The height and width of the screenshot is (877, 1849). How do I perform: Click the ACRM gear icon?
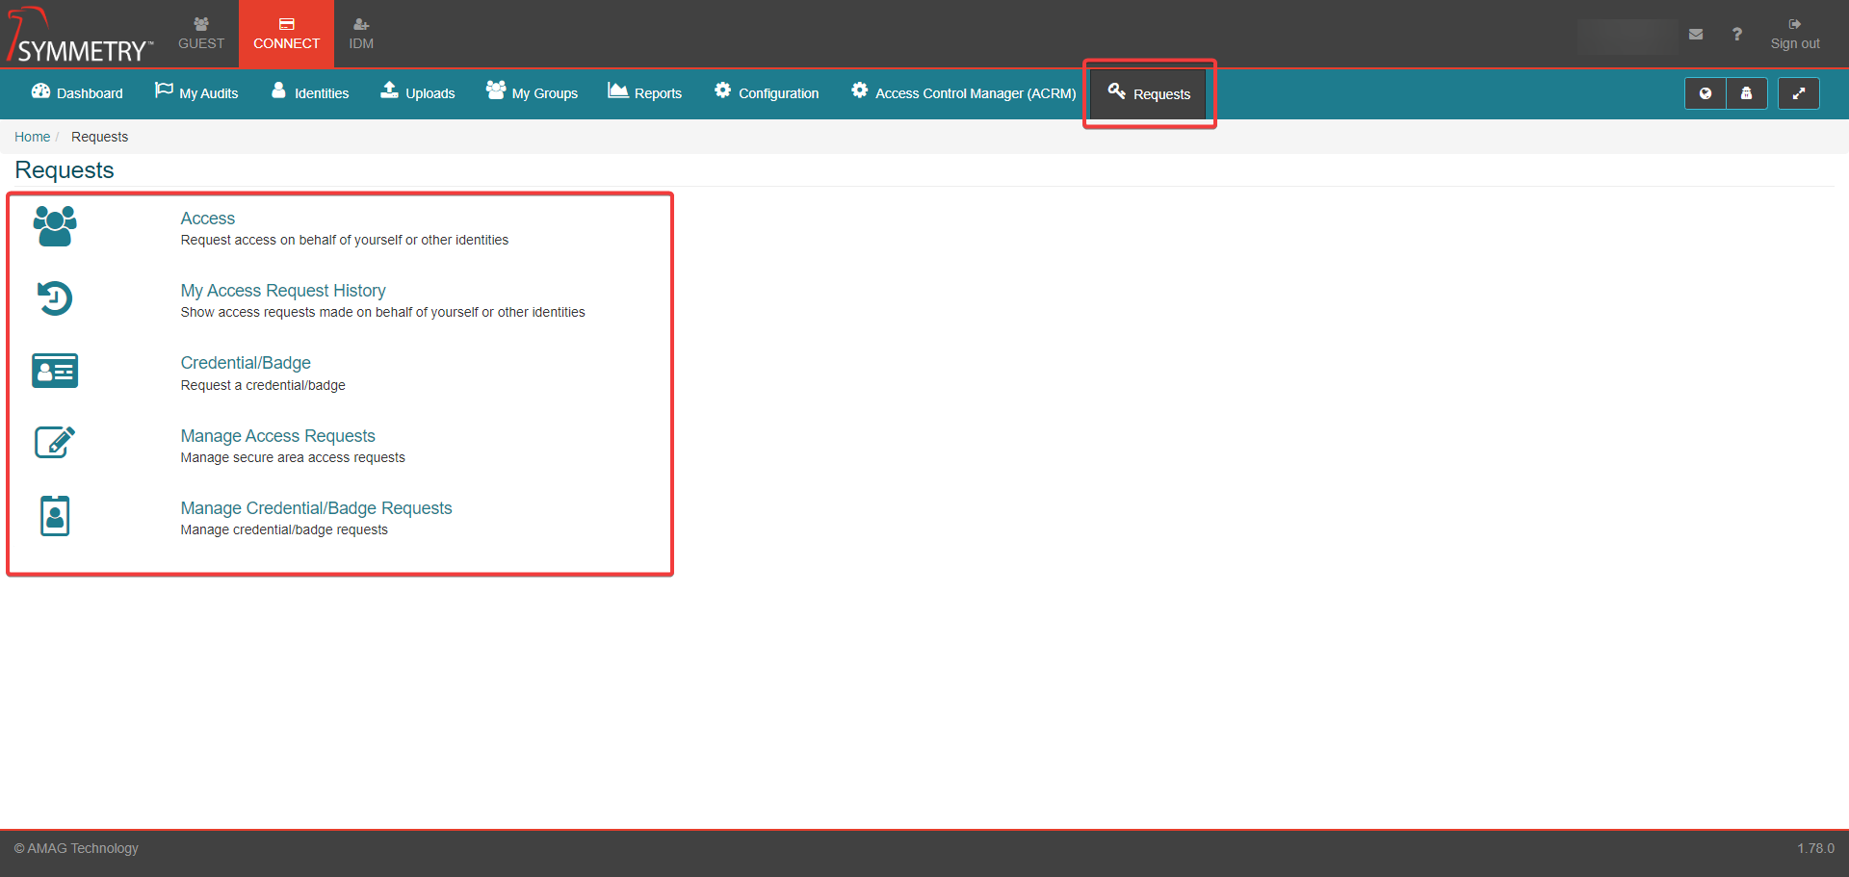pos(859,90)
